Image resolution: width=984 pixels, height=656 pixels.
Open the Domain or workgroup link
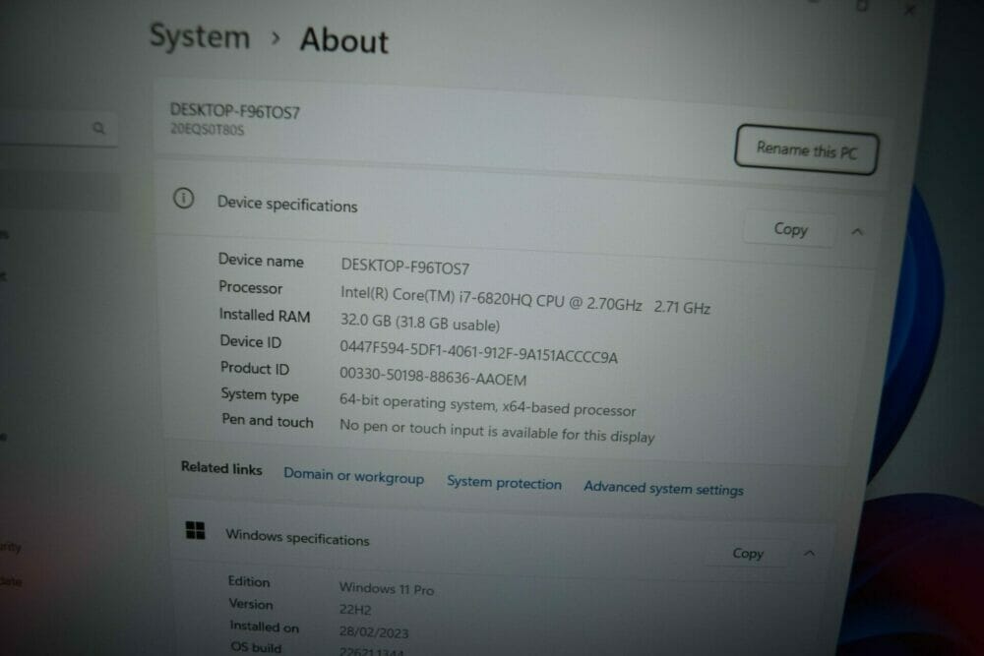[x=353, y=476]
